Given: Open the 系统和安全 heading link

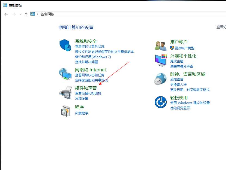Looking at the screenshot, I should pos(86,41).
